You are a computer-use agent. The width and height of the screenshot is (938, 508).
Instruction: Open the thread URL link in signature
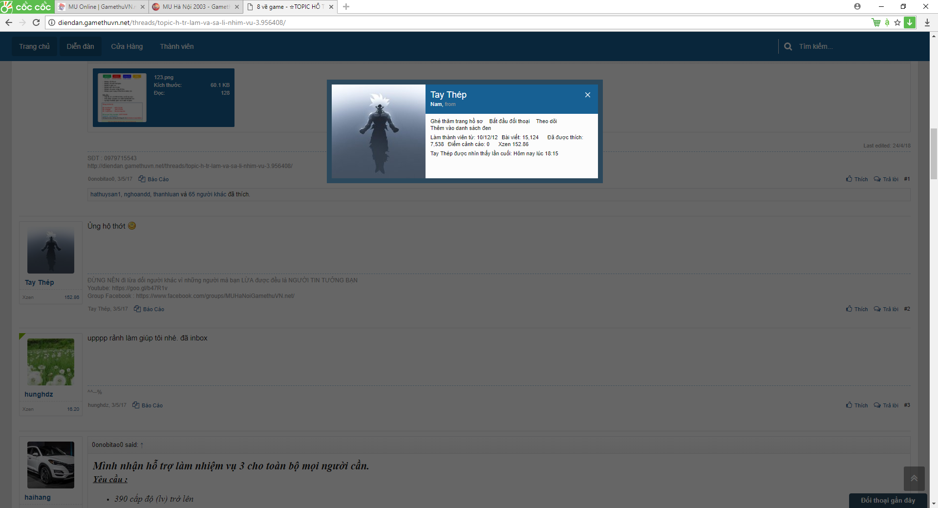pos(190,166)
